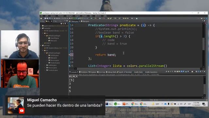Click the webcam feed of man with headset
This screenshot has width=209, height=118.
[20, 45]
